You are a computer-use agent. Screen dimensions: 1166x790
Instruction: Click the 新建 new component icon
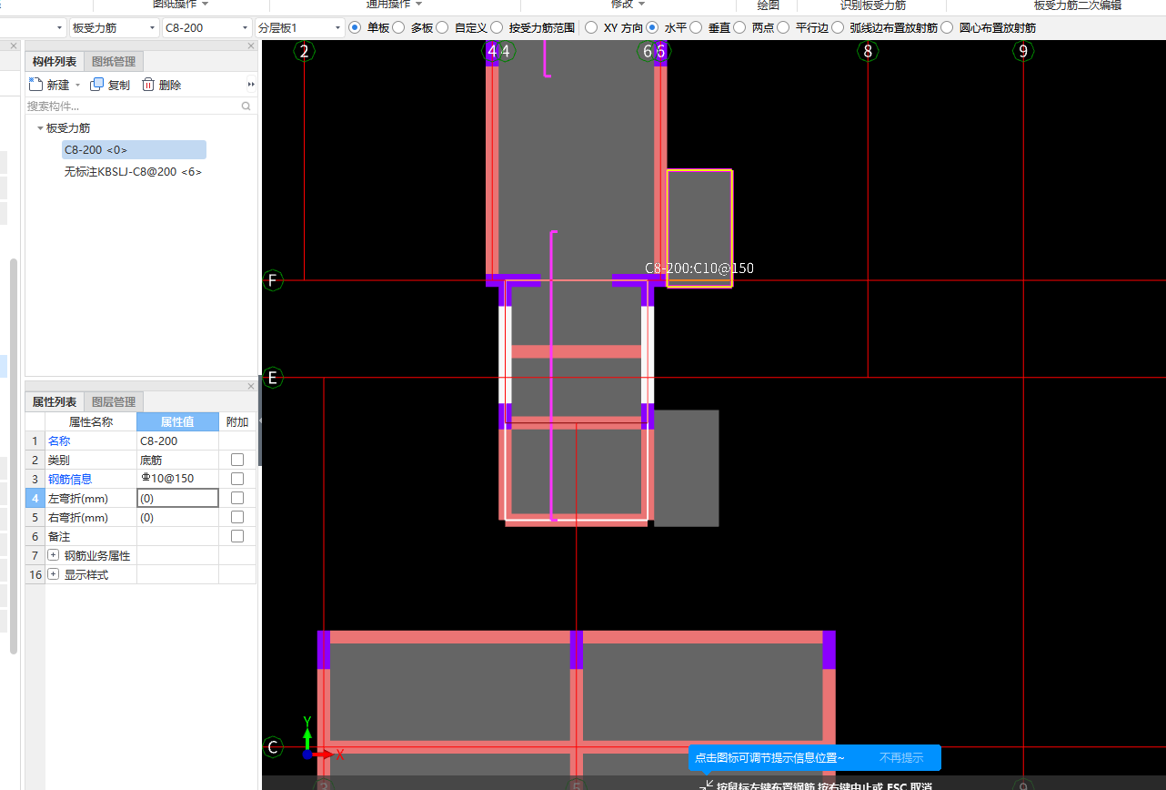point(35,85)
